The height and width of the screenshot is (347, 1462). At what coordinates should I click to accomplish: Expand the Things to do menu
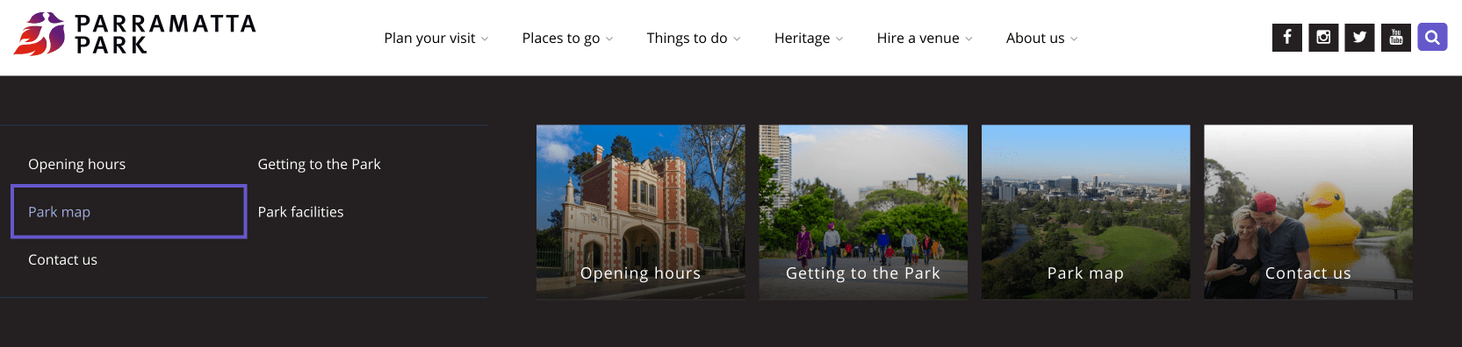pos(694,38)
